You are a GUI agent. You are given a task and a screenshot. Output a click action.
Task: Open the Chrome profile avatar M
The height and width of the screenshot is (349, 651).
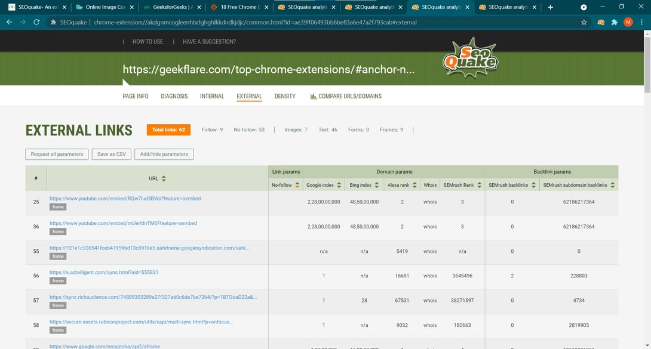(628, 23)
